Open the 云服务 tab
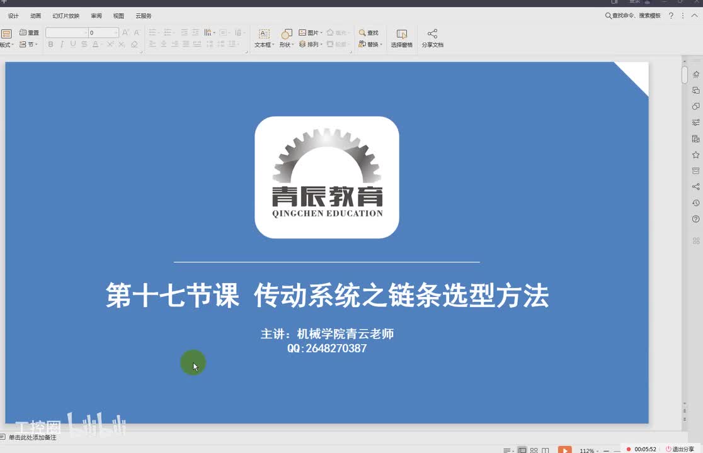The image size is (703, 453). [144, 16]
